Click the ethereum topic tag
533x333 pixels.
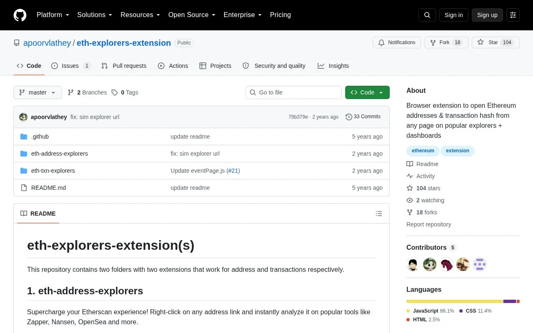pyautogui.click(x=423, y=151)
